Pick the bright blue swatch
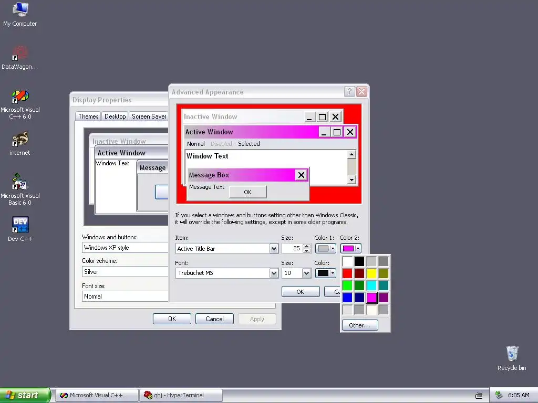 tap(347, 298)
